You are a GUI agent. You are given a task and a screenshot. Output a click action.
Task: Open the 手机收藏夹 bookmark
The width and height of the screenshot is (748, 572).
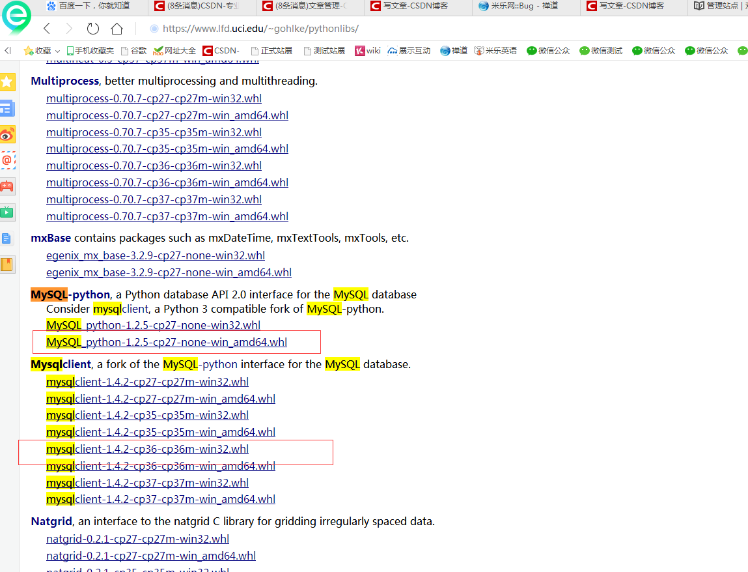(x=90, y=51)
